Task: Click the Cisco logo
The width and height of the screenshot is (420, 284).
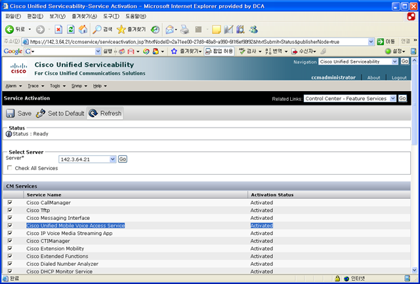Action: [x=18, y=69]
